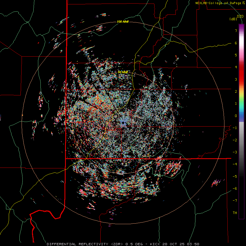Viewport: 246px width, 246px height.
Task: Click the 100 NMI range ring label
Action: tap(123, 22)
